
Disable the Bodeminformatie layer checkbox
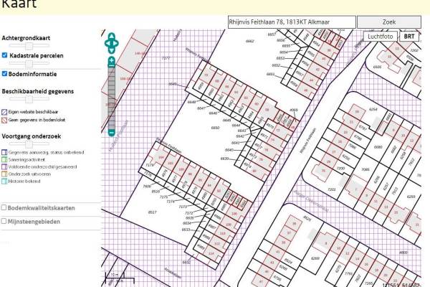pyautogui.click(x=4, y=73)
